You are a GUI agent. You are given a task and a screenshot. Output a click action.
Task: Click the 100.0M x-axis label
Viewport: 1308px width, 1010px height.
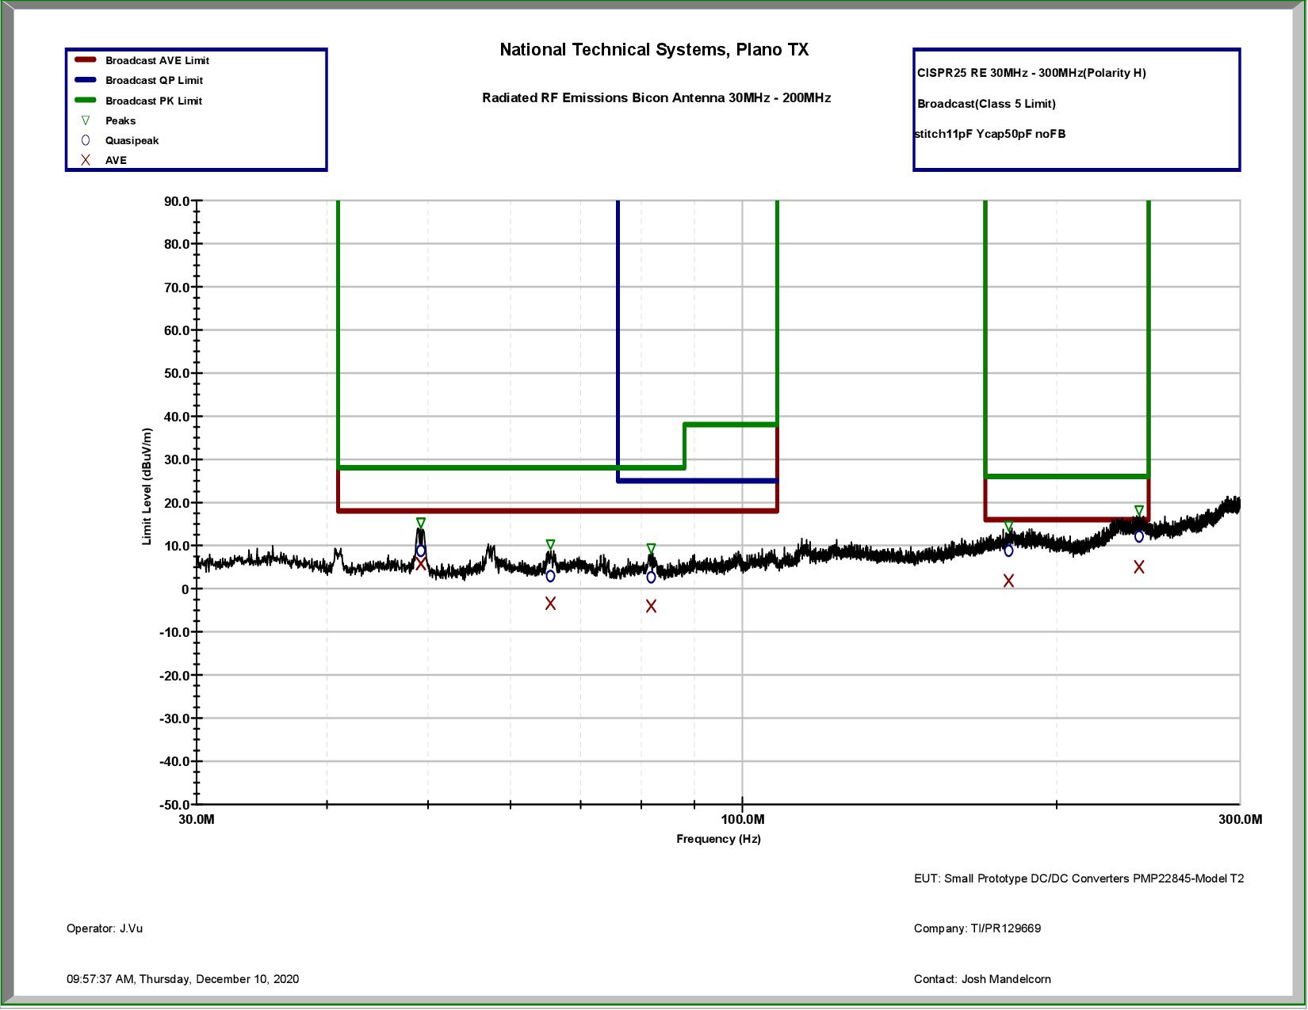[x=743, y=819]
